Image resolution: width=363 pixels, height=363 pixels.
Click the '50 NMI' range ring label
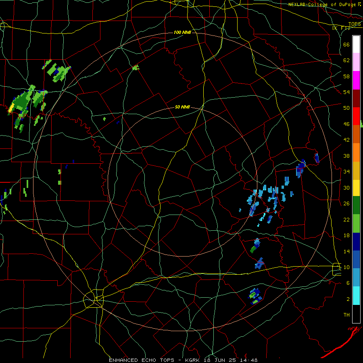182,107
